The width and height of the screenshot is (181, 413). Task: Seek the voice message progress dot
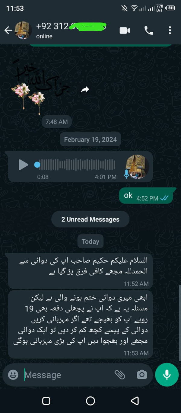[37, 165]
